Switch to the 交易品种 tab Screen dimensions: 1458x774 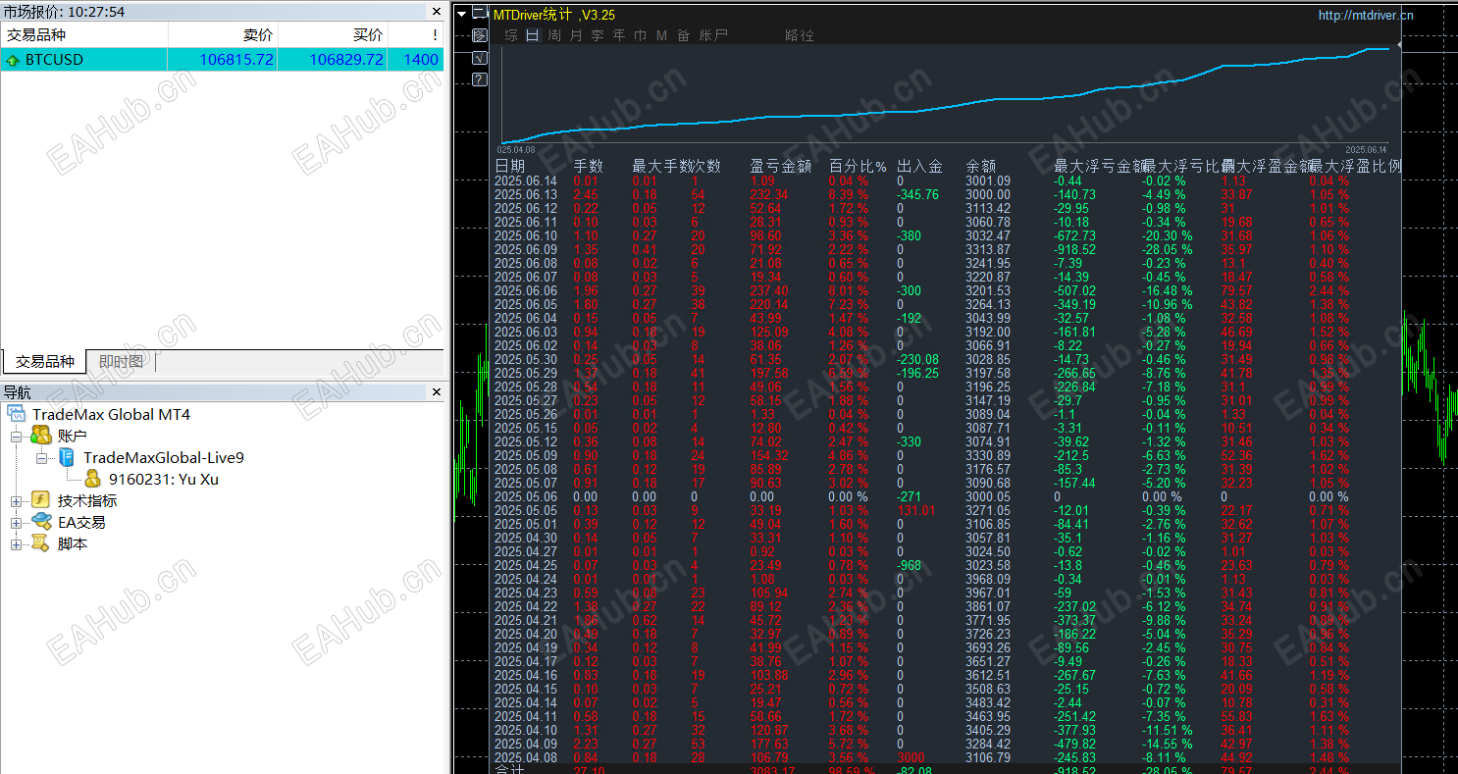click(44, 362)
